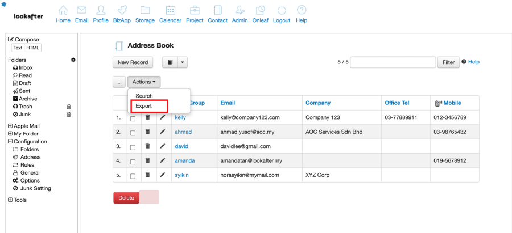
Task: Open the BizApp icon in top navigation
Action: pyautogui.click(x=121, y=10)
